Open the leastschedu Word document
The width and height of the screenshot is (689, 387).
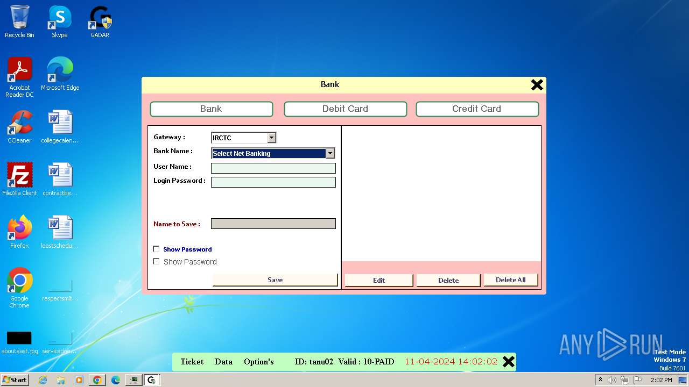pos(60,232)
